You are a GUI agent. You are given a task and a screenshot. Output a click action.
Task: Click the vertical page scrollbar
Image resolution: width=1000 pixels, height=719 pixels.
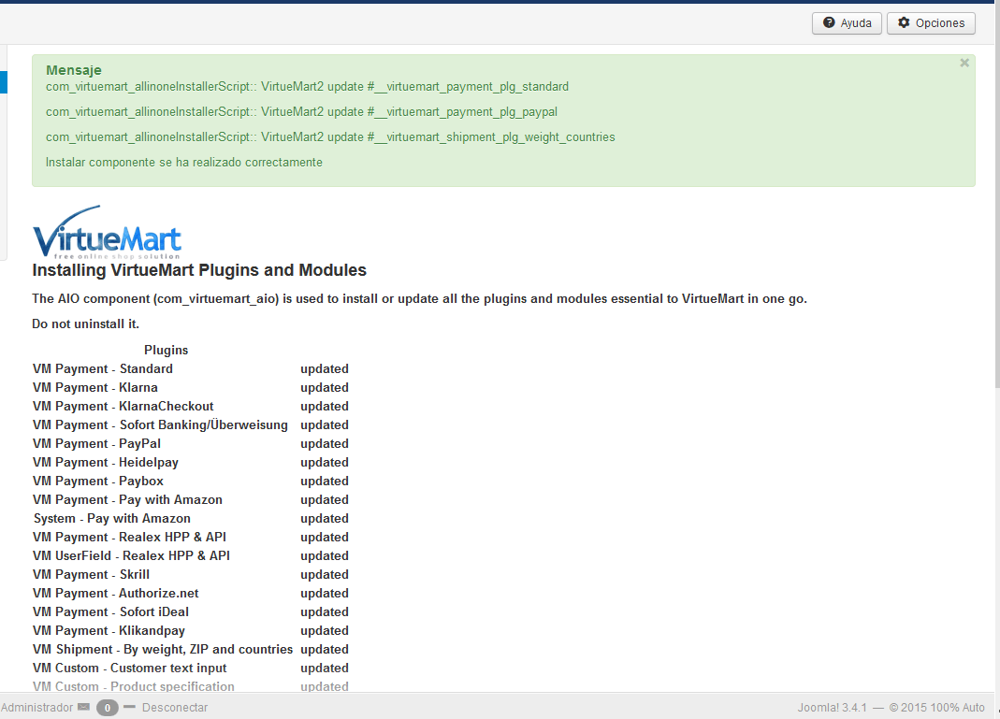click(996, 192)
